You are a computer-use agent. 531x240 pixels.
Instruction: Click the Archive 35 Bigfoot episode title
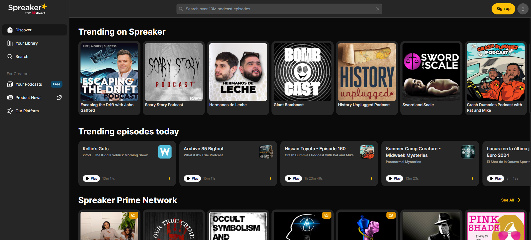203,149
